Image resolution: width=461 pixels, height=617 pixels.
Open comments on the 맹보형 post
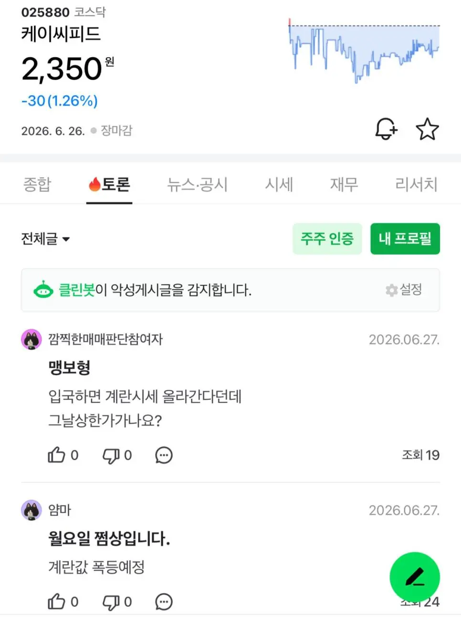164,455
